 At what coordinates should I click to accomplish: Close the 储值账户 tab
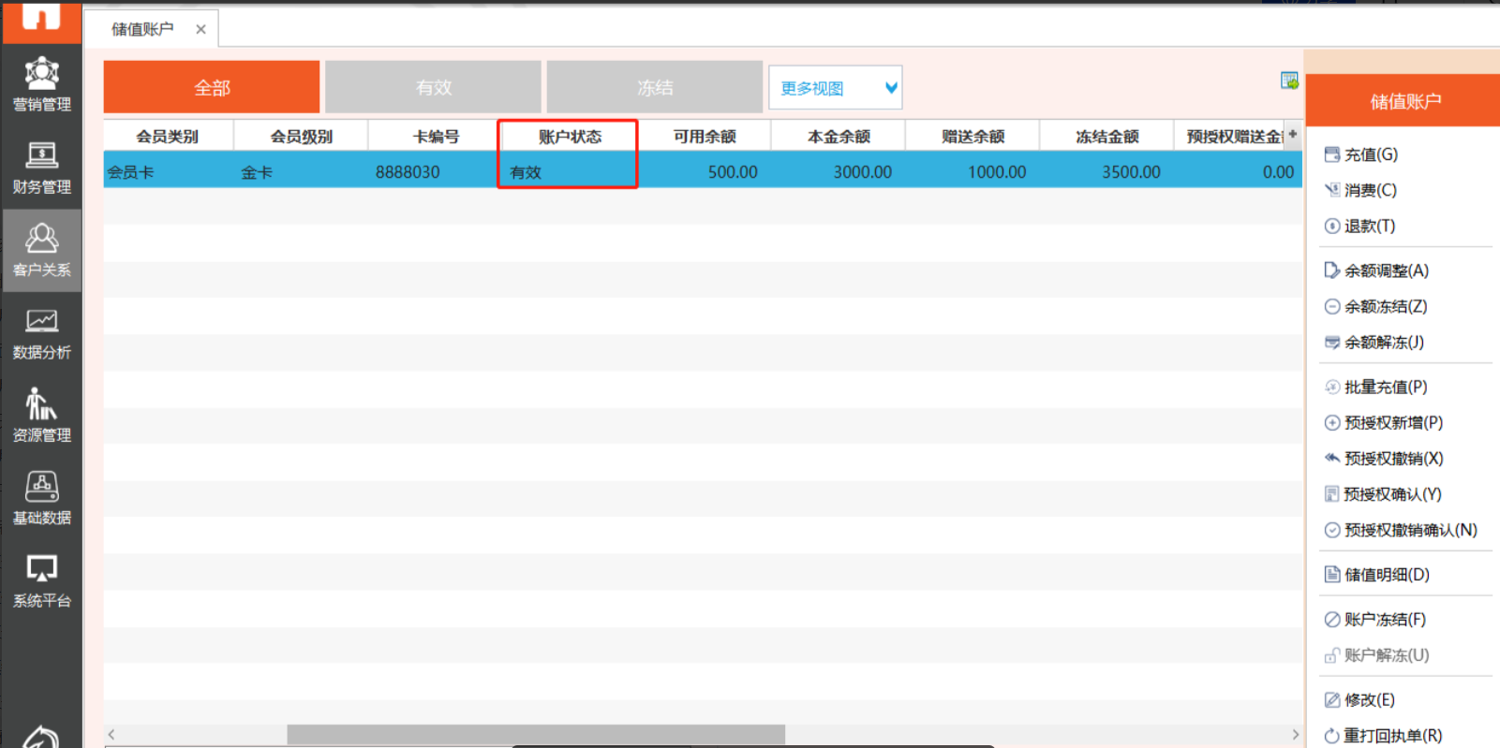[x=200, y=29]
